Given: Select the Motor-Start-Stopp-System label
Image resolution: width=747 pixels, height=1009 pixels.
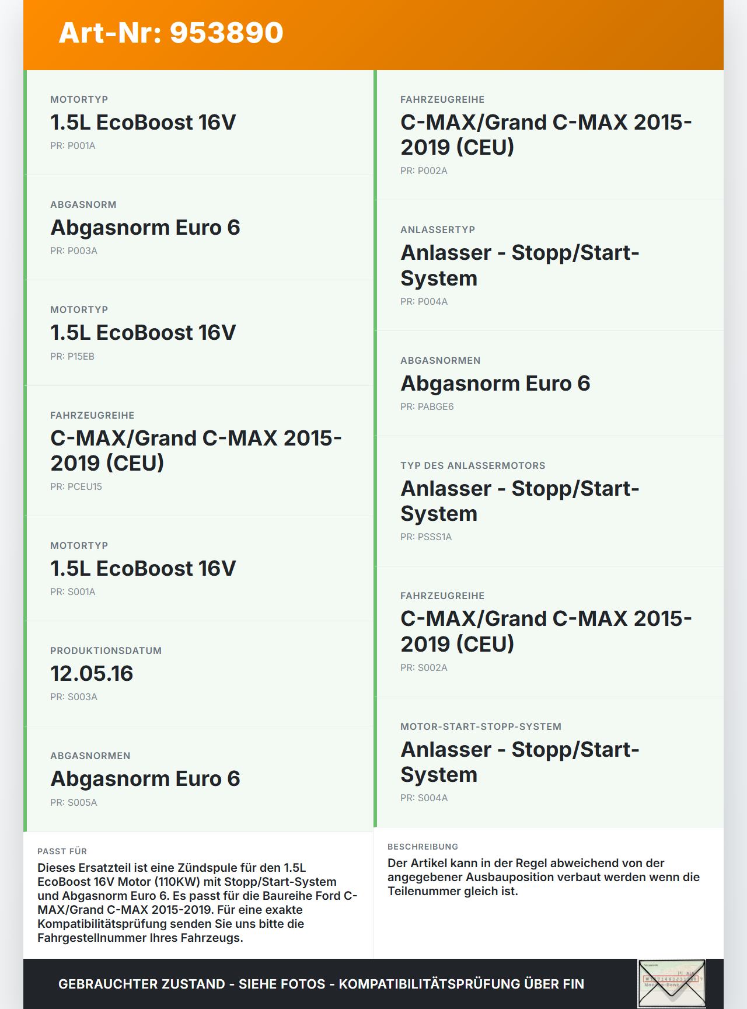Looking at the screenshot, I should (481, 727).
